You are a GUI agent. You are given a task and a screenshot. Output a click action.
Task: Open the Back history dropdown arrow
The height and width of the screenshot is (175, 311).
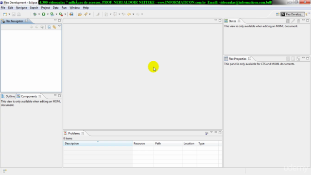(x=133, y=14)
